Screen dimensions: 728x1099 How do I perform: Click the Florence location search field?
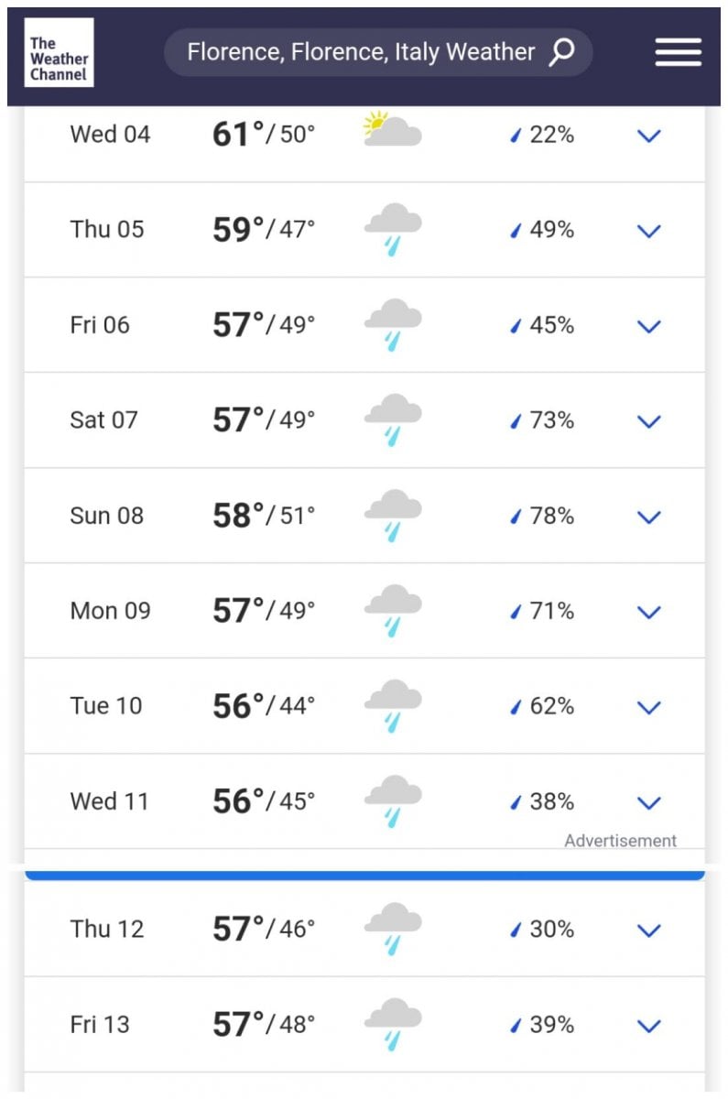378,52
